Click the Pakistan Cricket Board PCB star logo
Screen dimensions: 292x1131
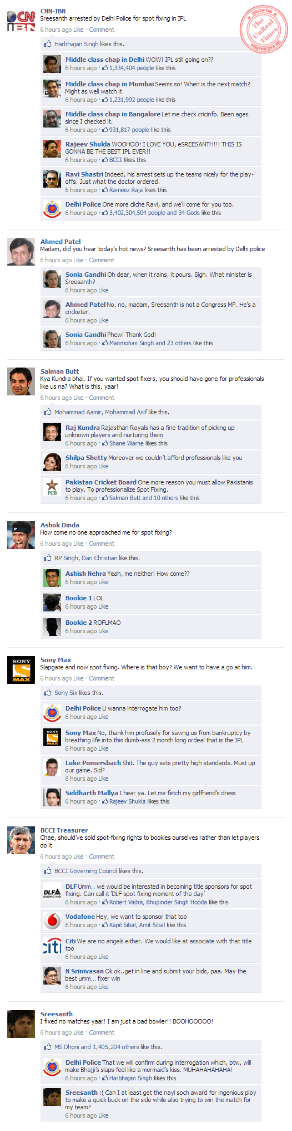pyautogui.click(x=52, y=486)
